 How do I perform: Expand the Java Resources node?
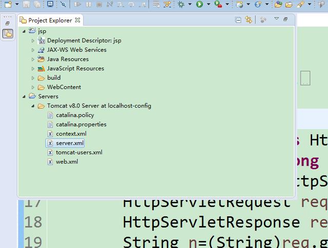click(33, 59)
